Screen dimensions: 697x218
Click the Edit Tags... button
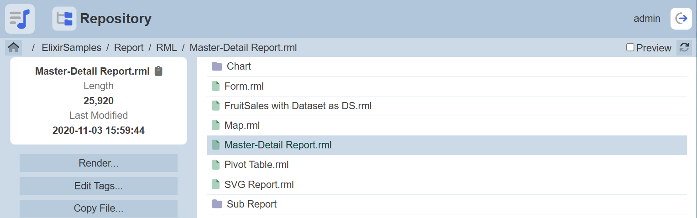tap(99, 186)
